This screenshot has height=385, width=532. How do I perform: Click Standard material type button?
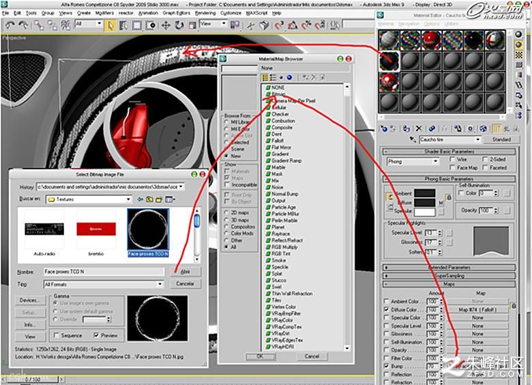[501, 139]
